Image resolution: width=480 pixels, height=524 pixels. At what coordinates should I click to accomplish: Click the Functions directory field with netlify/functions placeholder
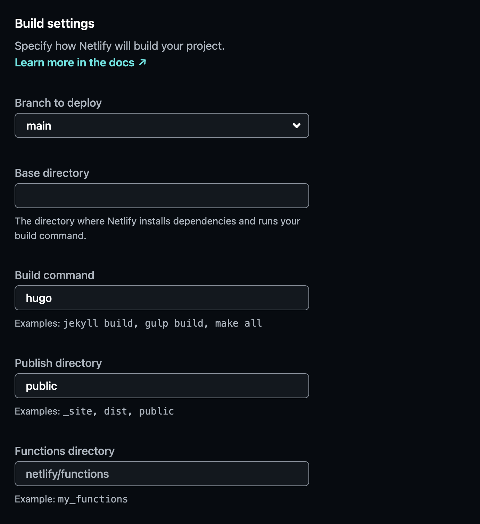pyautogui.click(x=162, y=474)
